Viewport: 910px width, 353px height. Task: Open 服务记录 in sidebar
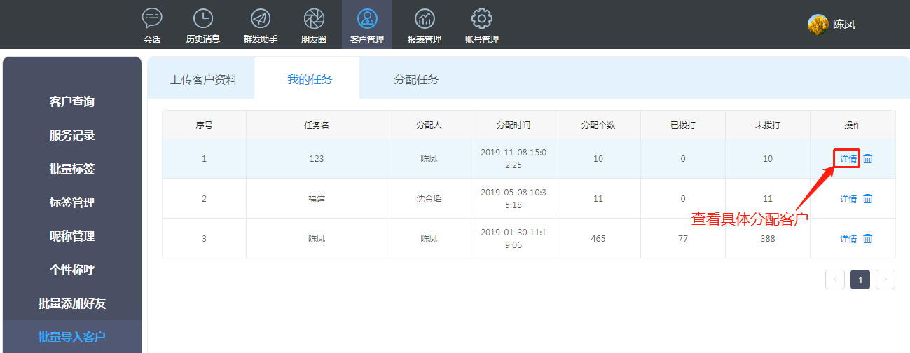72,135
